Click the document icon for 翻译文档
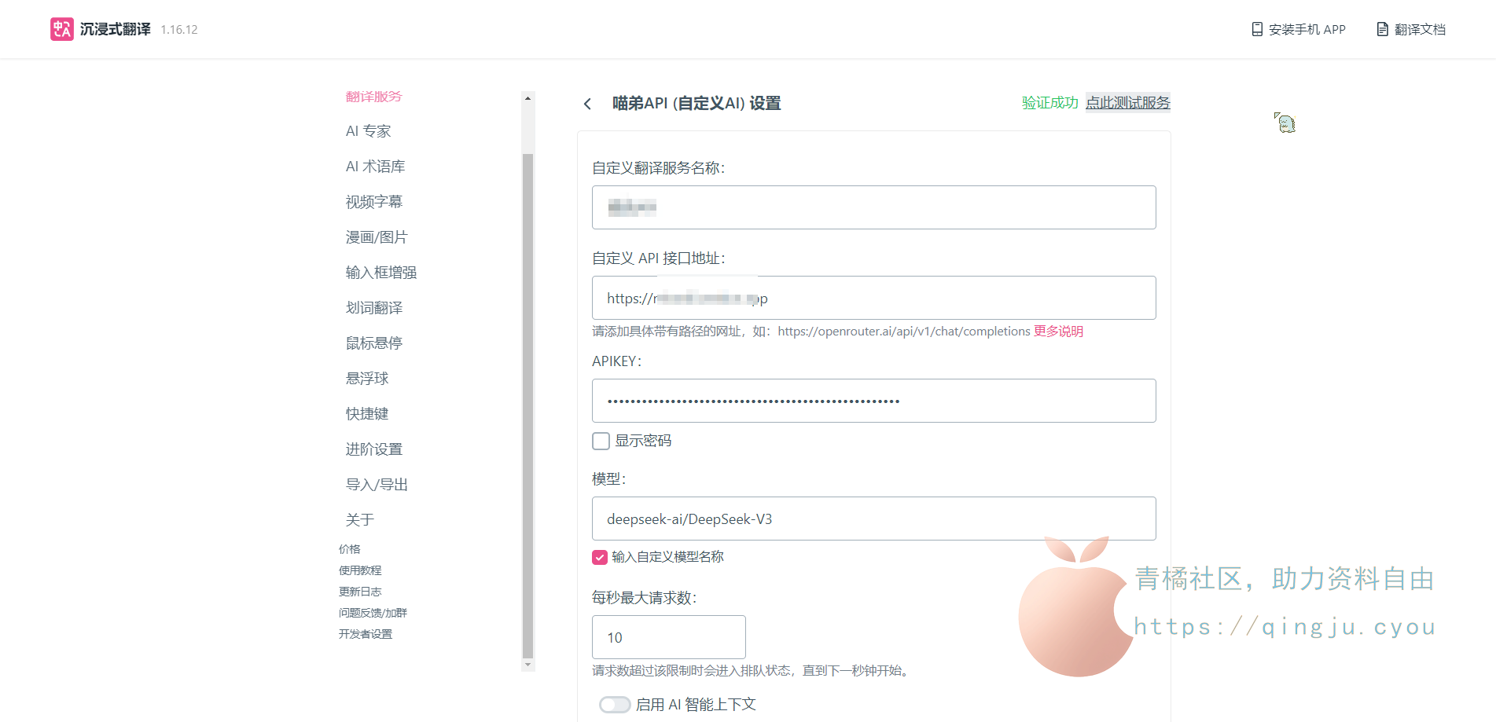 click(x=1382, y=29)
